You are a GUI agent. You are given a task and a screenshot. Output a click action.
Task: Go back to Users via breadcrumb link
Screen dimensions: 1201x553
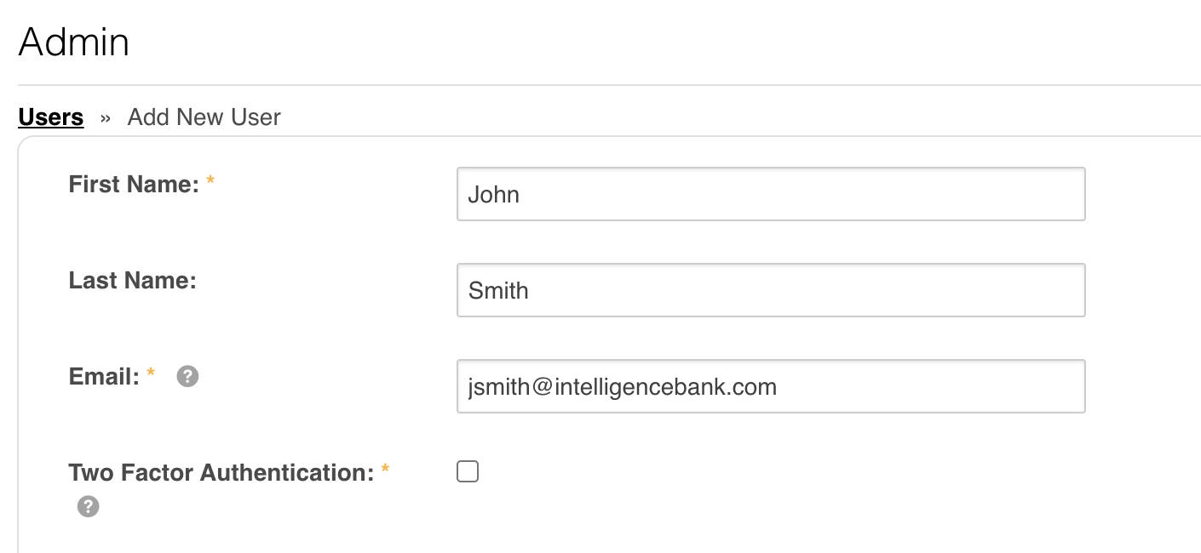pyautogui.click(x=51, y=117)
